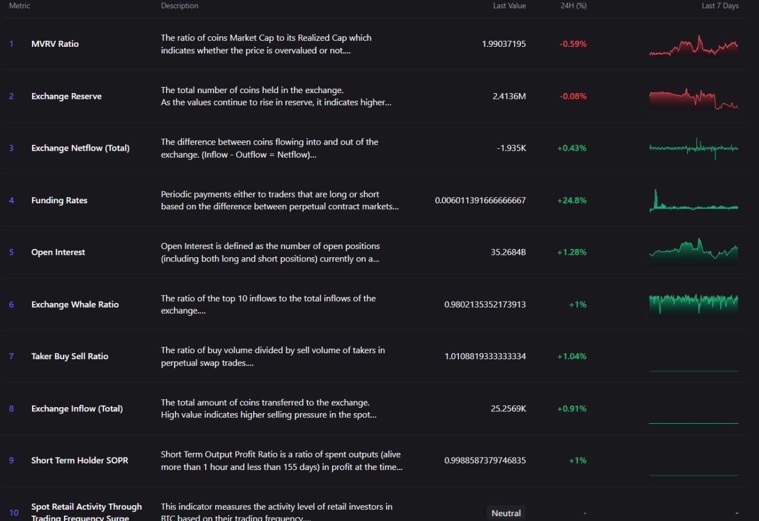Click the Exchange Inflow (Total) metric name
This screenshot has height=521, width=759.
77,408
